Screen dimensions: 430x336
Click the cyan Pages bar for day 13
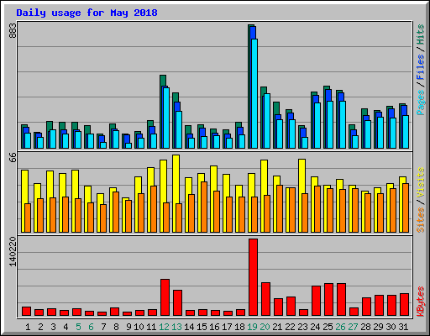click(179, 129)
